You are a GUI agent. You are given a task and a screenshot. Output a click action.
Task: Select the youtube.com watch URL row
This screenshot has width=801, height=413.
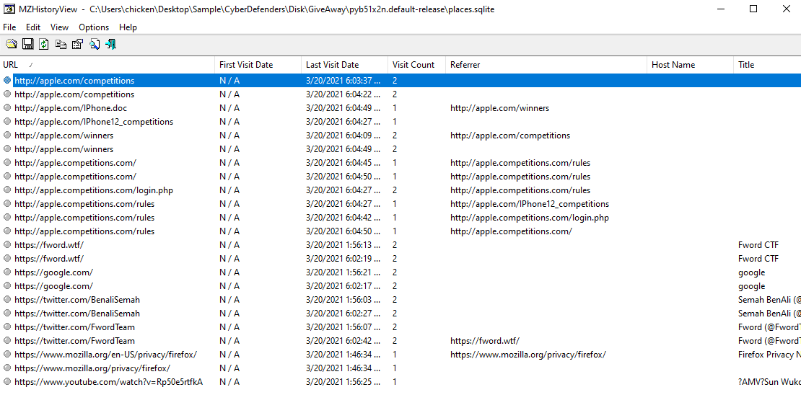(x=108, y=382)
